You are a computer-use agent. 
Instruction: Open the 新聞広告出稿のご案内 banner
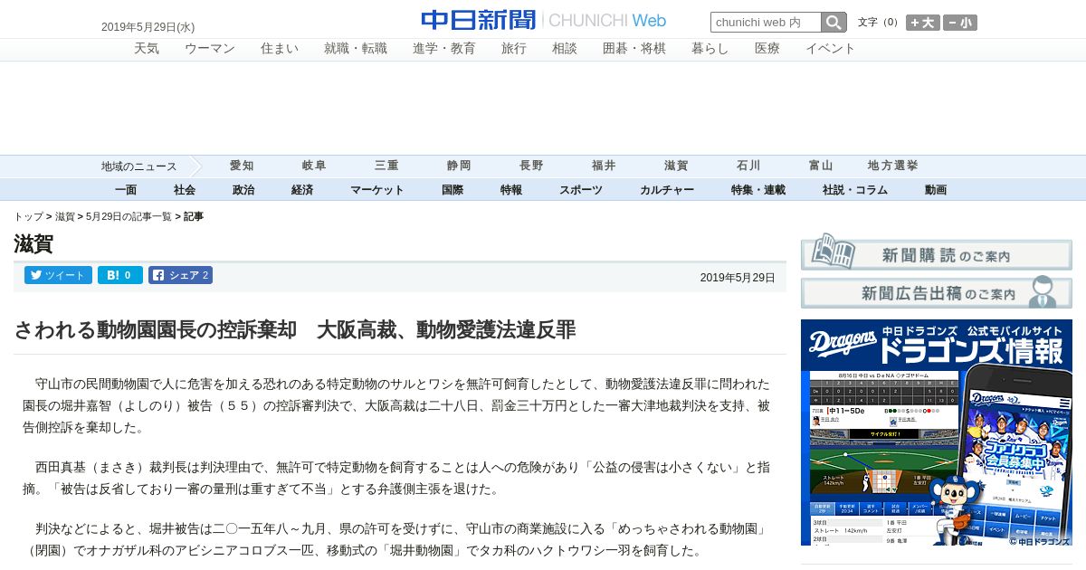click(937, 291)
